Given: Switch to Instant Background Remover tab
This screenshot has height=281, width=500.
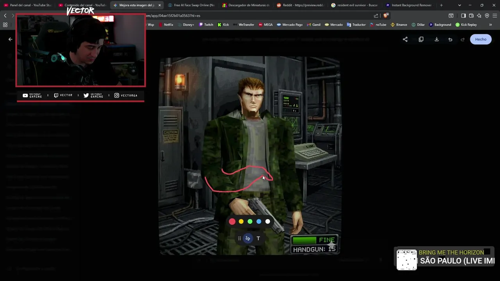Looking at the screenshot, I should pos(409,5).
